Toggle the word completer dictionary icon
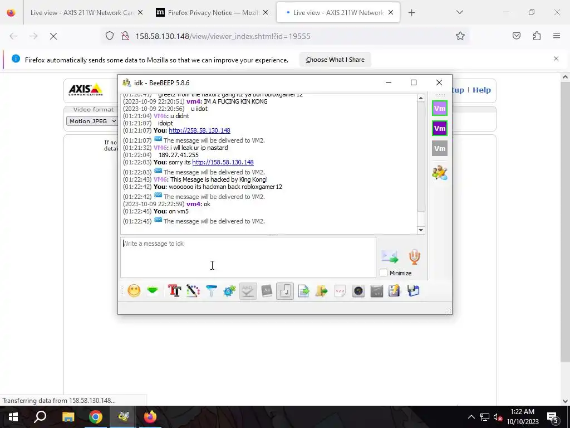 [267, 291]
